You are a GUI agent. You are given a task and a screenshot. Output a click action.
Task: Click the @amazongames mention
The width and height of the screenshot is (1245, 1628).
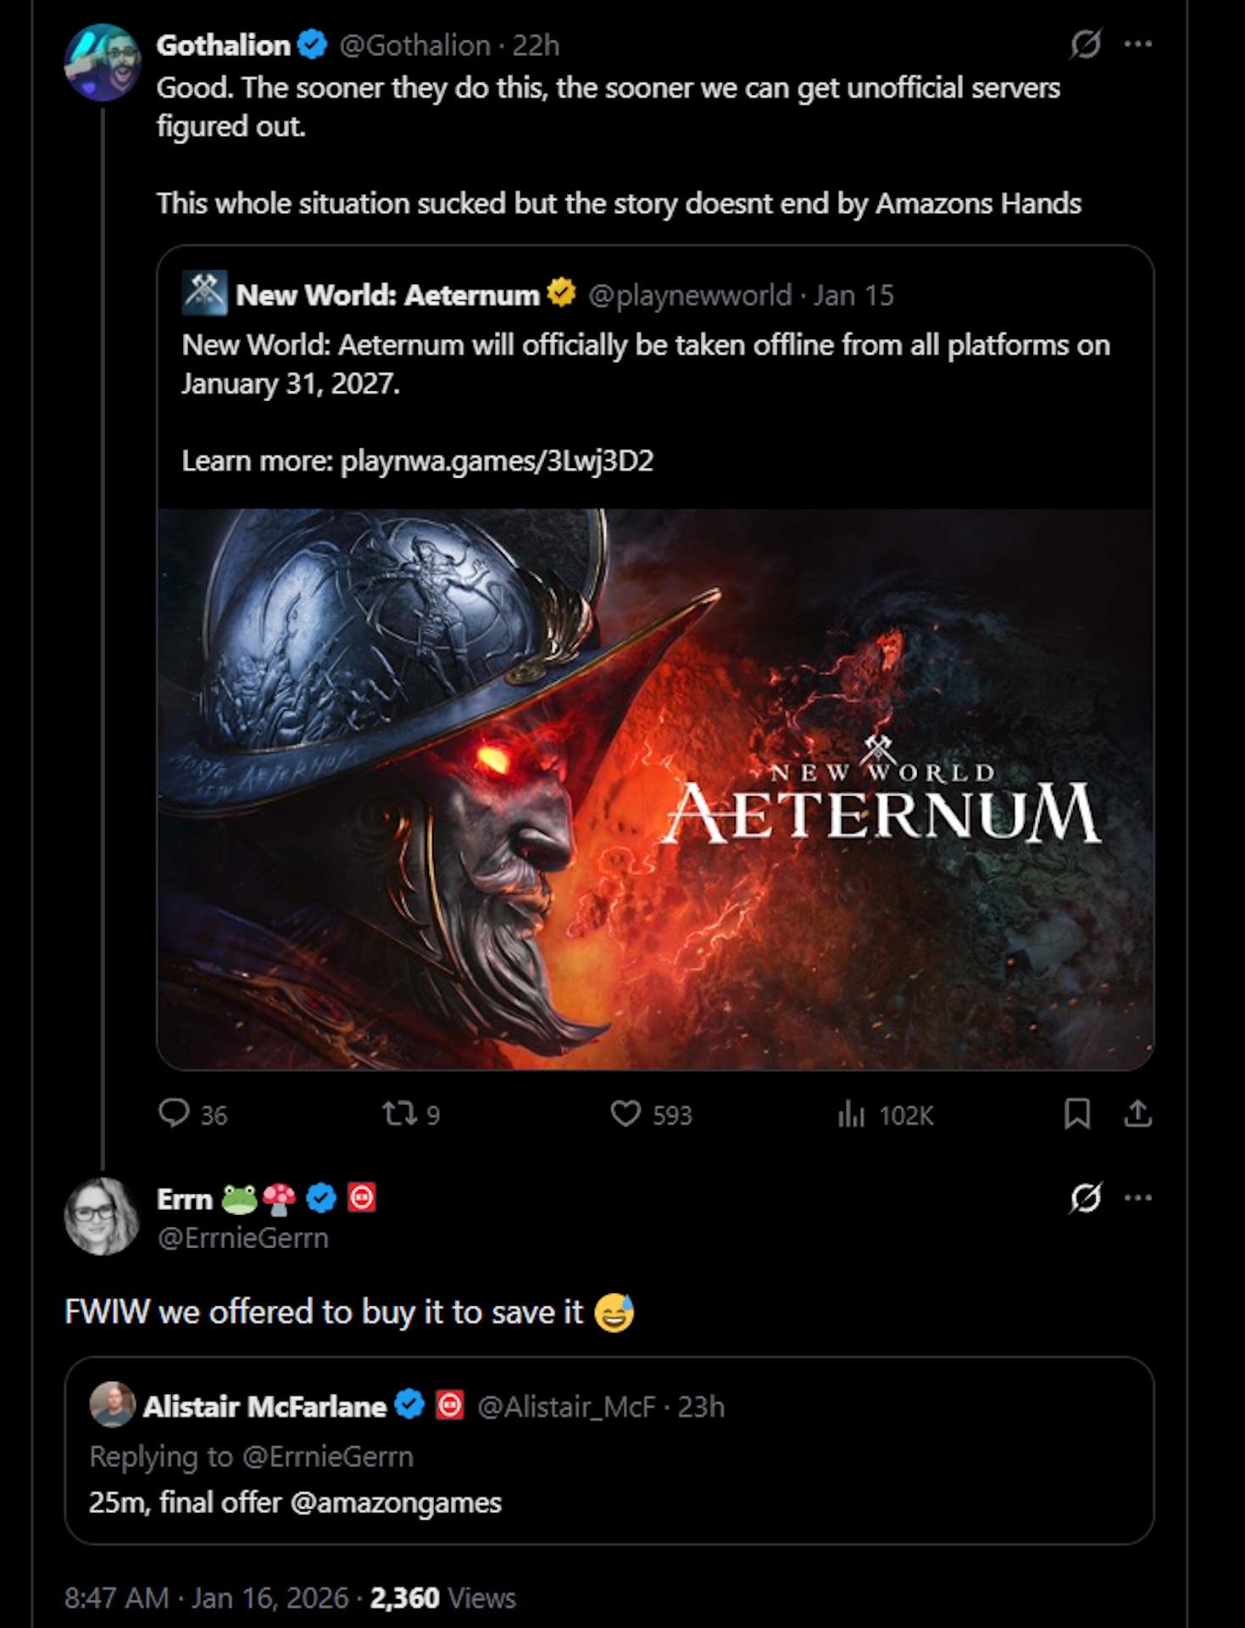[x=396, y=1503]
